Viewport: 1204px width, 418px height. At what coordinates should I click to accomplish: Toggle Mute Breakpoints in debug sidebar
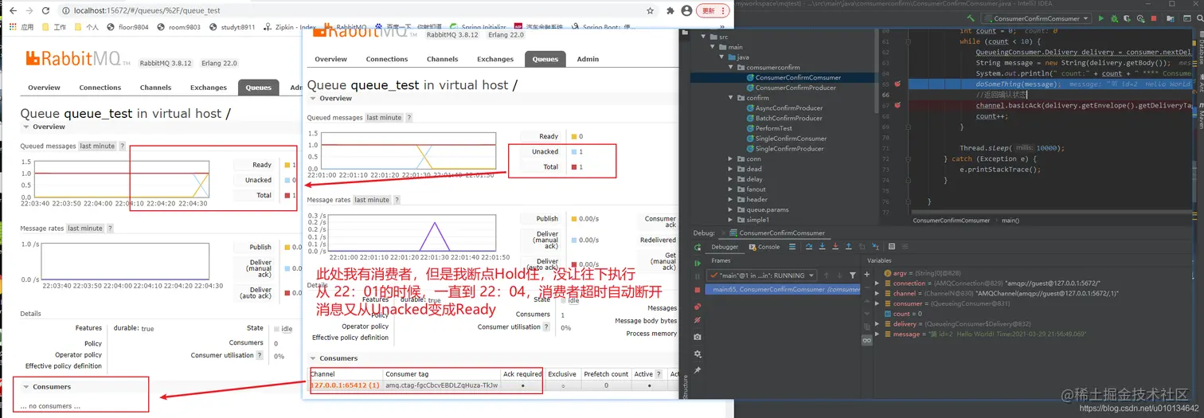698,320
